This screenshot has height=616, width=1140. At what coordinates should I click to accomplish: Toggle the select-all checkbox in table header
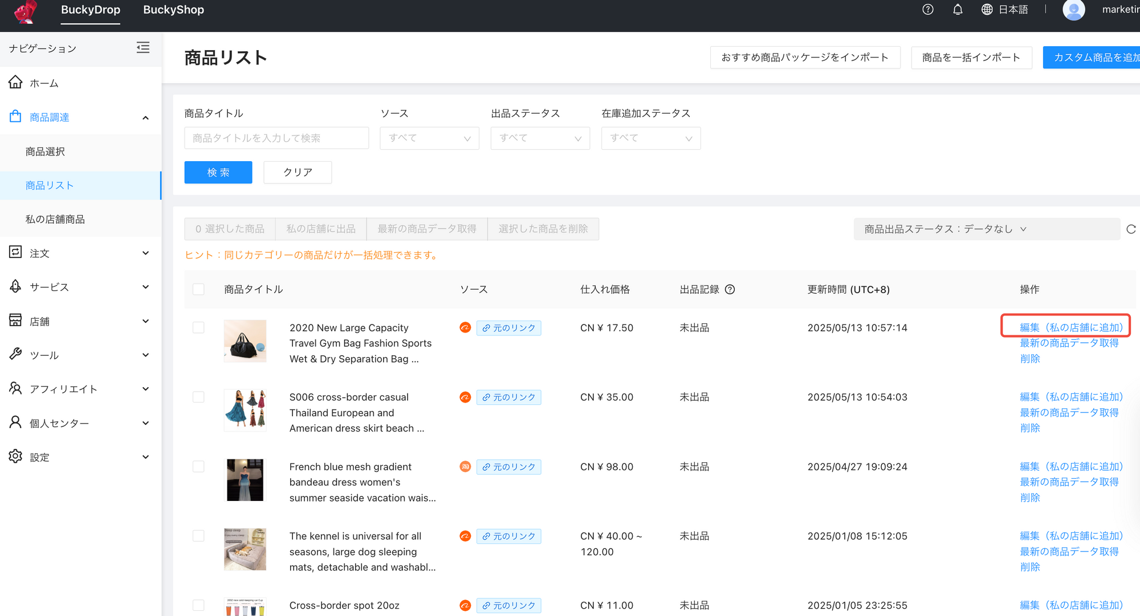(198, 289)
